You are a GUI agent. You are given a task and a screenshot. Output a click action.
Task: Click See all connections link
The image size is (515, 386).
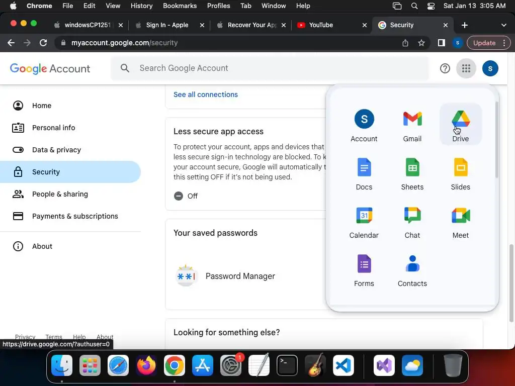(x=206, y=94)
